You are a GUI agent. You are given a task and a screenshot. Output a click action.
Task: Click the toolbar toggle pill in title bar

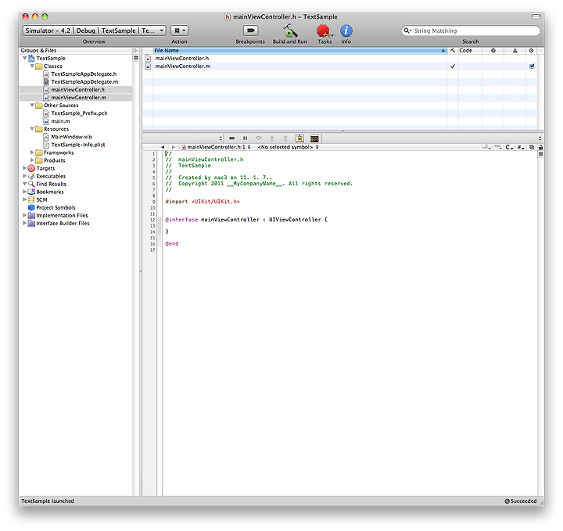536,16
